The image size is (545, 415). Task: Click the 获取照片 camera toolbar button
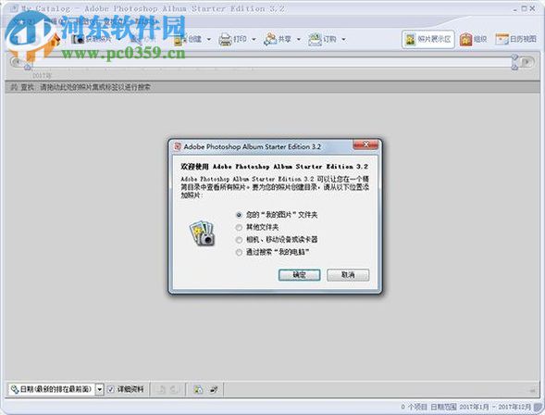tap(92, 39)
